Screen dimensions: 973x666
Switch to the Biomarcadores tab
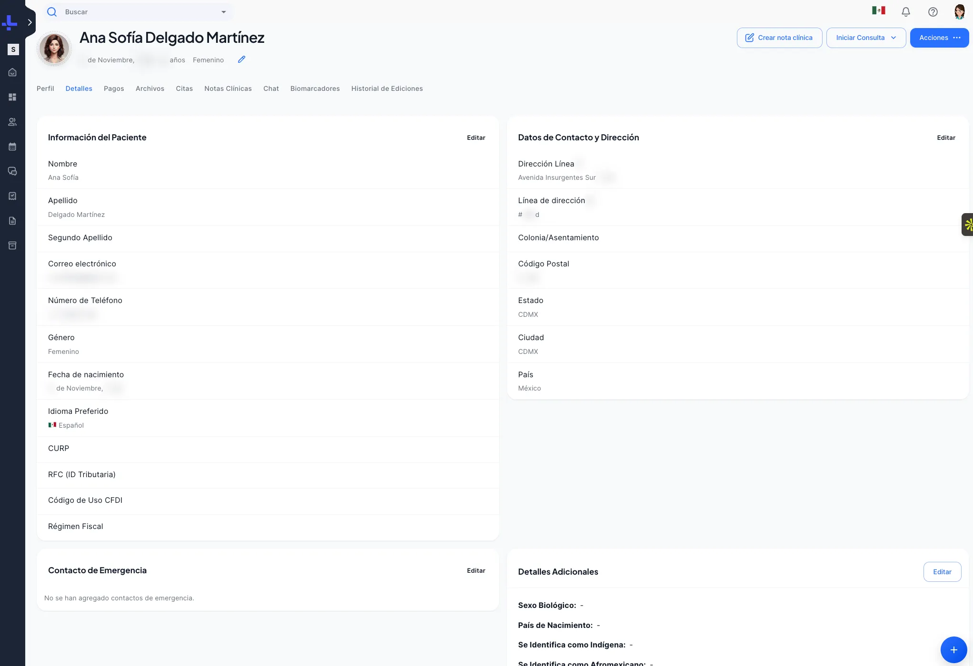(x=315, y=88)
